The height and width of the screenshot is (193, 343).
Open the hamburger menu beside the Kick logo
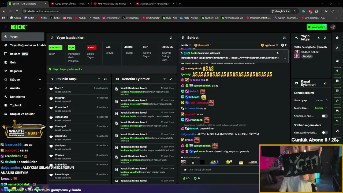point(6,27)
